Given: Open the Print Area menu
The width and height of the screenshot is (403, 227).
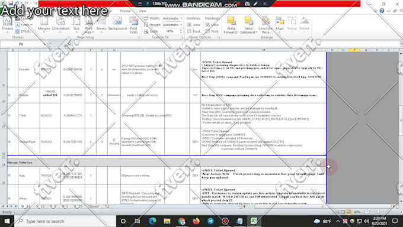Looking at the screenshot, I should [x=89, y=25].
